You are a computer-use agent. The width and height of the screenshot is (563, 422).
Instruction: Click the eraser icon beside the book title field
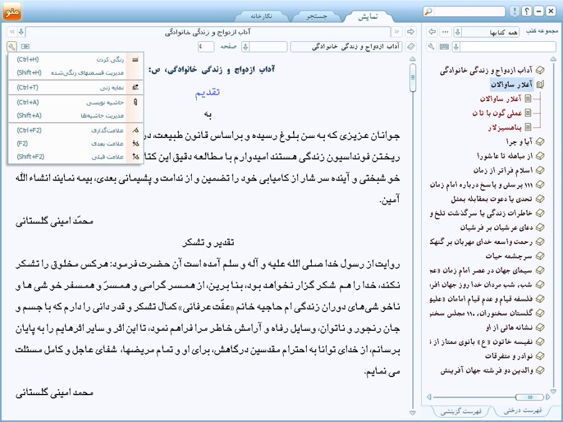coord(411,46)
